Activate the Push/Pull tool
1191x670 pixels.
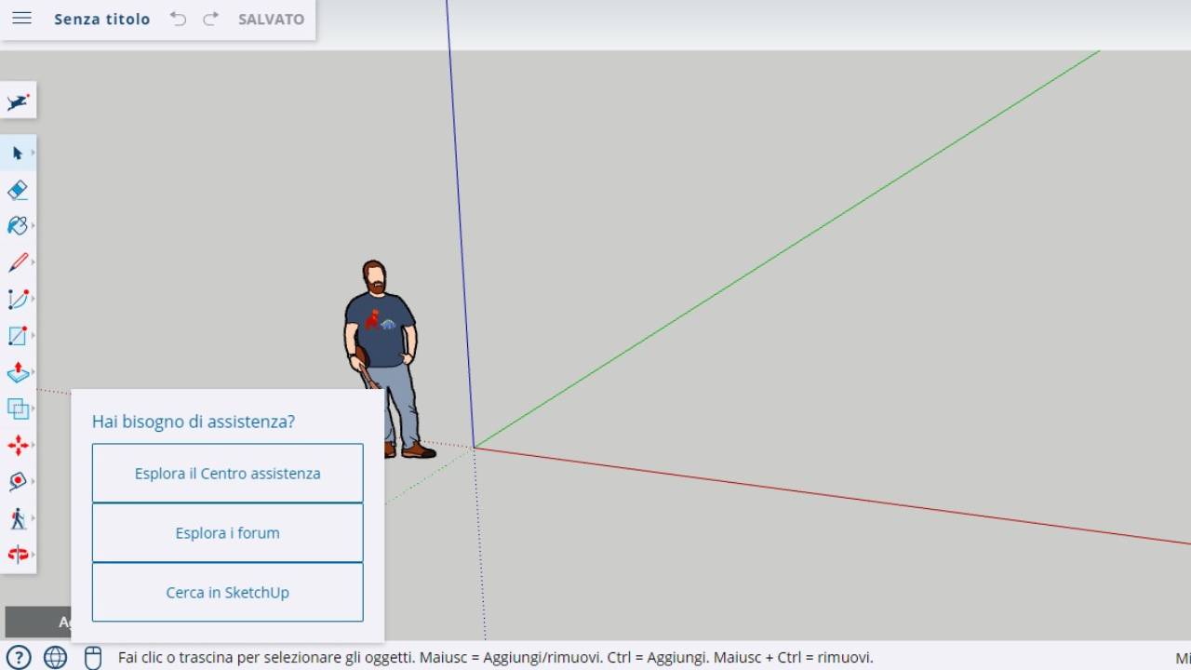(x=17, y=371)
